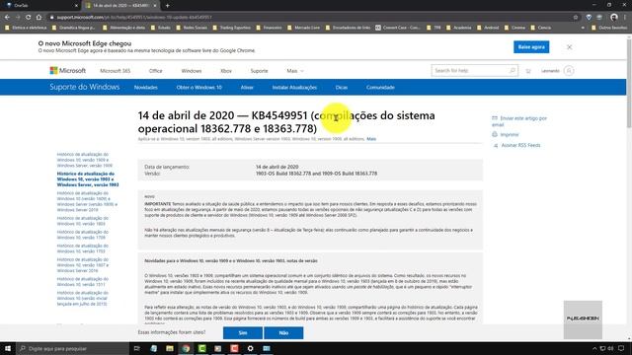Viewport: 632px width, 355px height.
Task: Subscribe via Assinar RSS Feeds
Action: coord(516,145)
